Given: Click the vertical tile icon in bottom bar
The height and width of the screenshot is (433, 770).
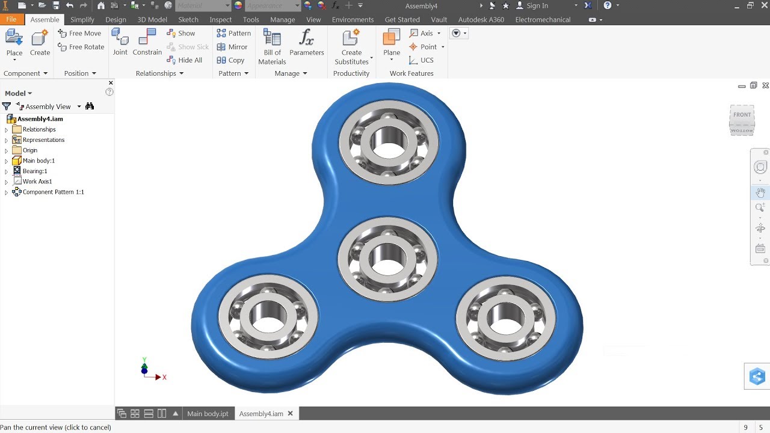Looking at the screenshot, I should [x=162, y=413].
